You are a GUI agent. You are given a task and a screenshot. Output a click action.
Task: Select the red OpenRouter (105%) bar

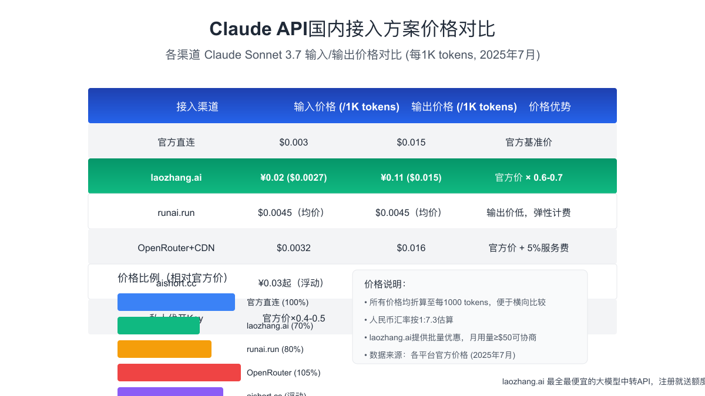(x=179, y=372)
